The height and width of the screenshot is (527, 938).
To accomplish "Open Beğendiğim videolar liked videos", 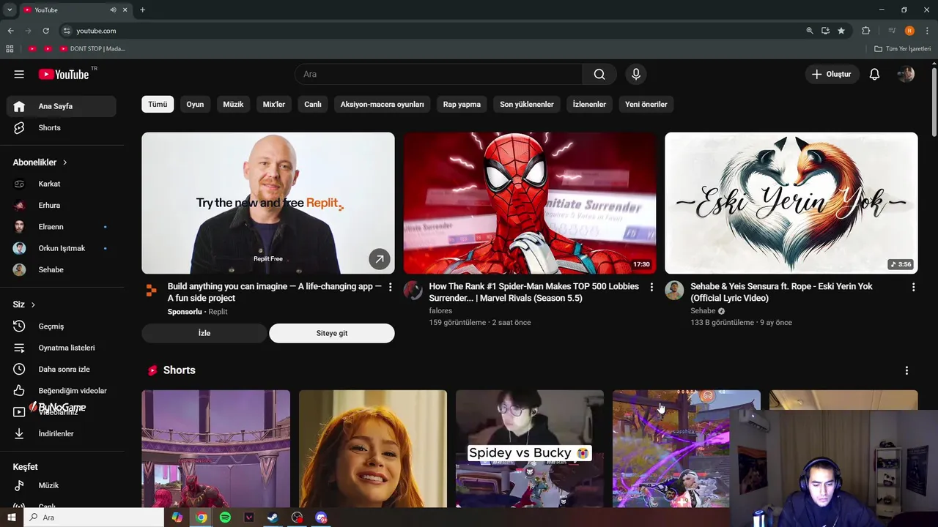I will coord(62,391).
